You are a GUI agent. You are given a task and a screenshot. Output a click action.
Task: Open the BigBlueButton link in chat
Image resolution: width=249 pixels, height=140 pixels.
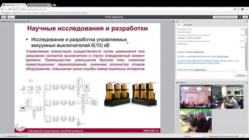point(200,70)
